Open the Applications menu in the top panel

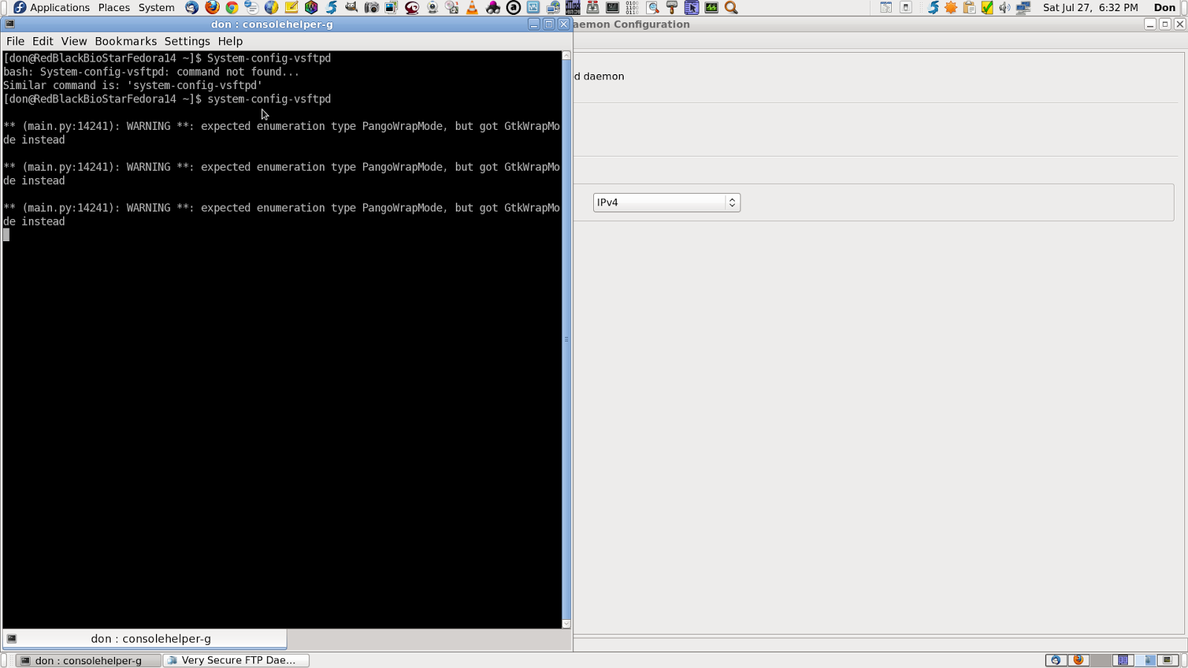(x=51, y=7)
